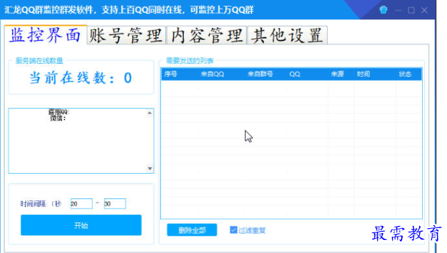Click the 状态 column header
Image resolution: width=447 pixels, height=253 pixels.
[405, 74]
